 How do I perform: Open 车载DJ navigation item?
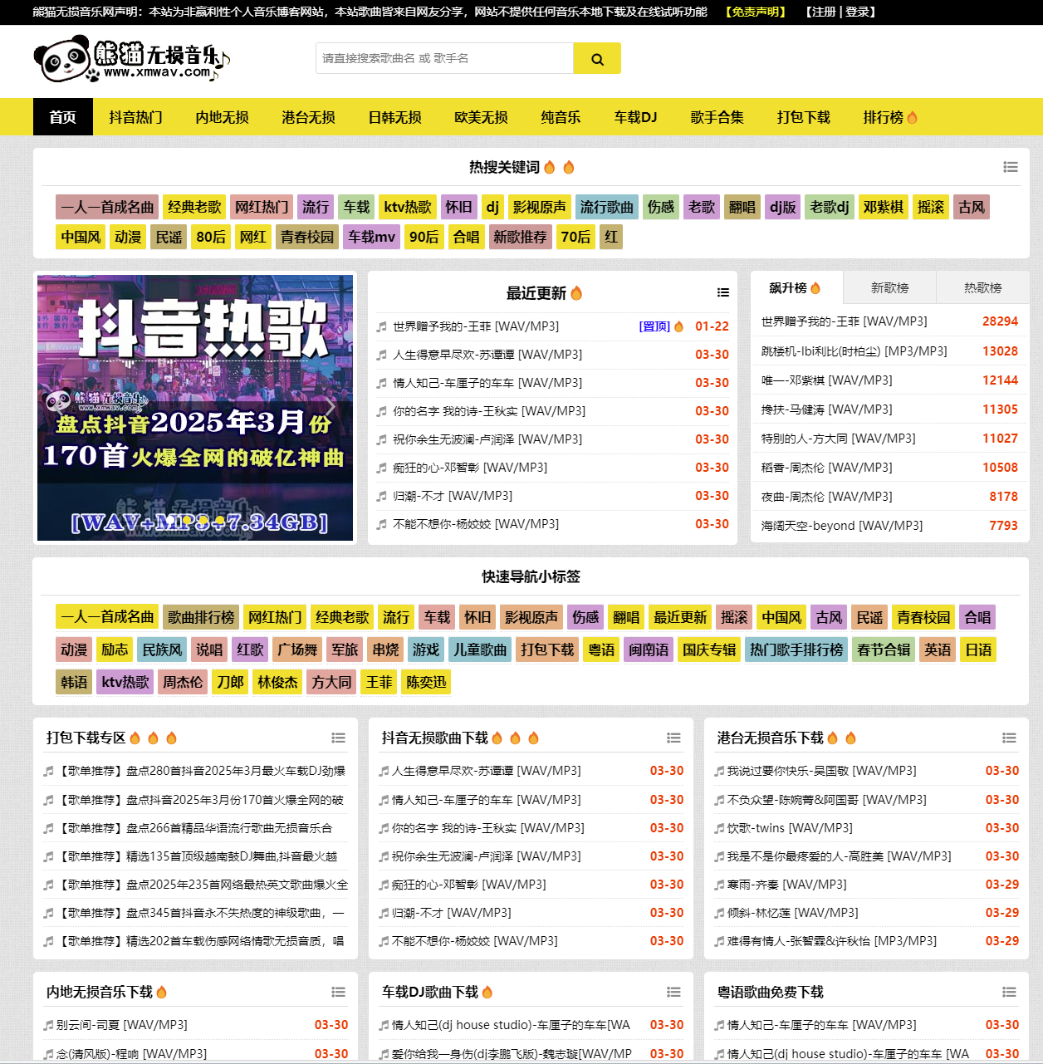pyautogui.click(x=635, y=117)
